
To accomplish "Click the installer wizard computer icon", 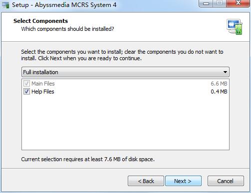I will [235, 27].
